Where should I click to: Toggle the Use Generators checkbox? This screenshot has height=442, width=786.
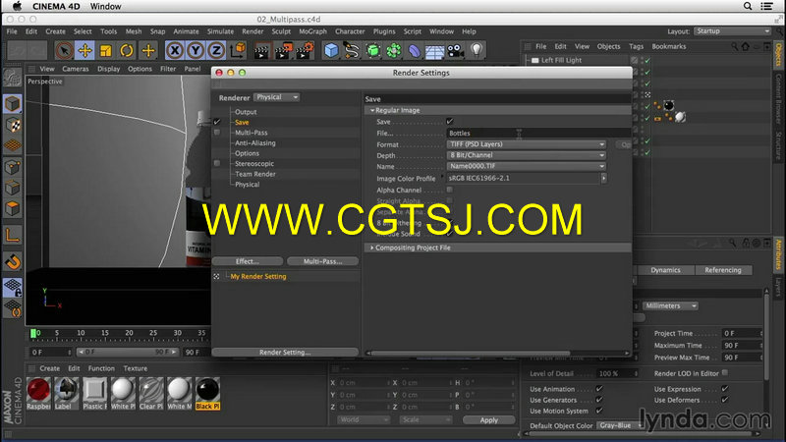pos(599,400)
